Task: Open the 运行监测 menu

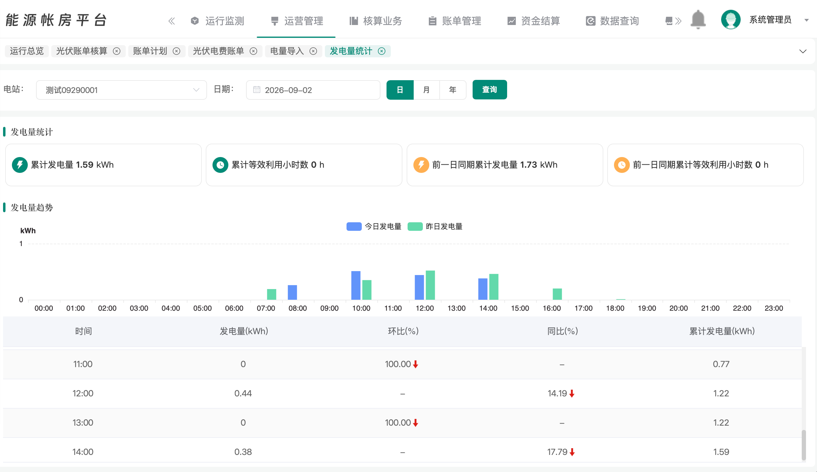Action: click(x=217, y=21)
